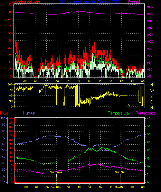
Task: Click the red 50 wind speed axis value
Action: (10, 4)
